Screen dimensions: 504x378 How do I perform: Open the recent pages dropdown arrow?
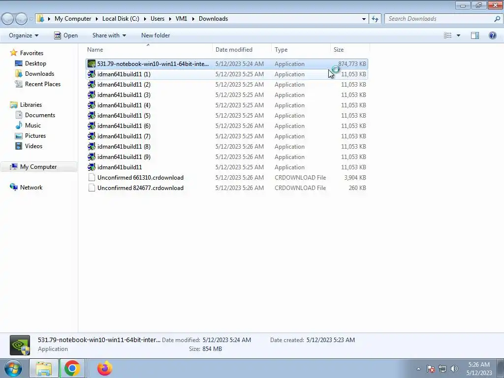(31, 19)
